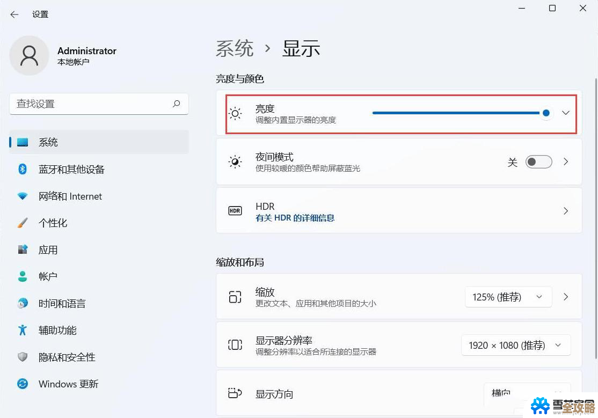Click the 个性化 brush icon
The image size is (598, 418).
click(x=22, y=223)
